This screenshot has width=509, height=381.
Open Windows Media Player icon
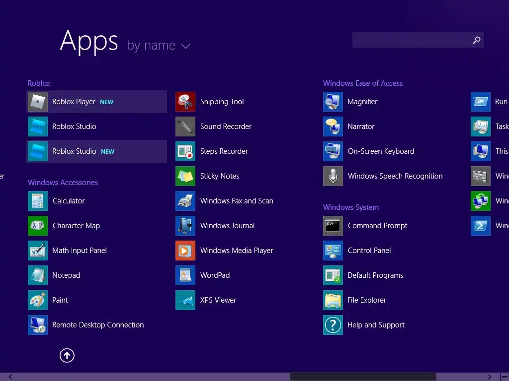click(x=185, y=251)
